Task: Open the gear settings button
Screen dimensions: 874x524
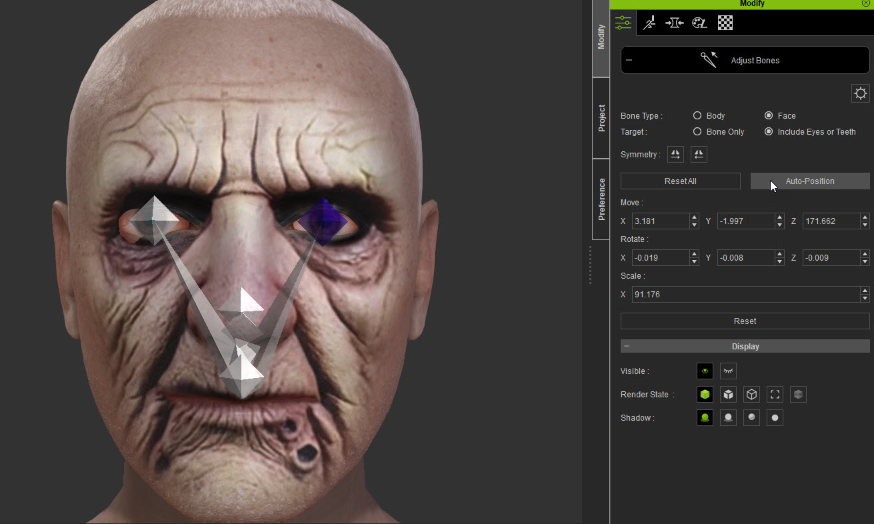Action: (861, 93)
